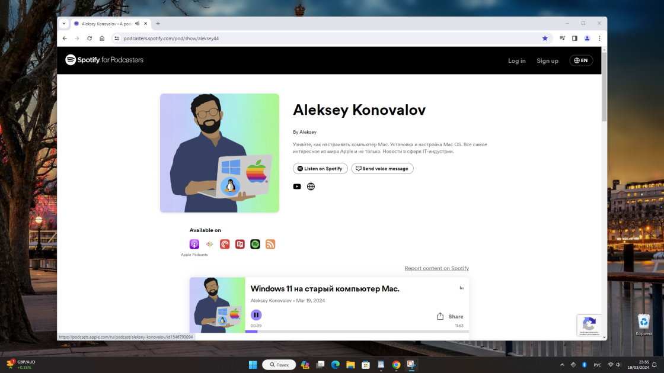Close the Aleksey Konovalov tab
Screen dimensions: 664x373
[x=146, y=24]
